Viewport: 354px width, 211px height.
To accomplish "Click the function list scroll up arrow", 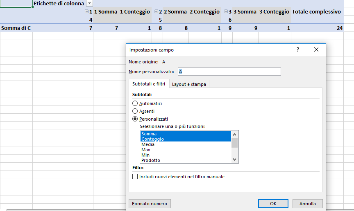I will point(235,135).
